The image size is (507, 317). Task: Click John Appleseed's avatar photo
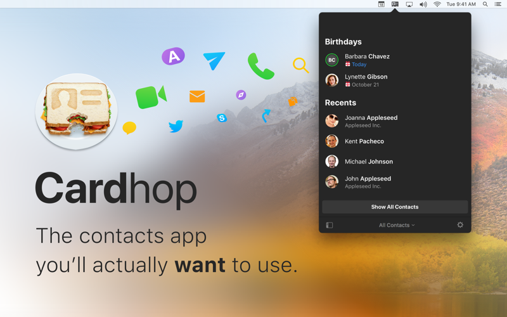pyautogui.click(x=331, y=182)
